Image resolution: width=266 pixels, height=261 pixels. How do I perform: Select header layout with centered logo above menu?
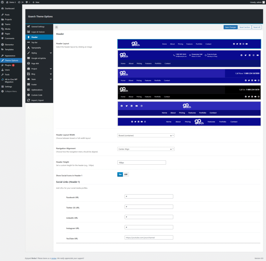[x=189, y=109]
